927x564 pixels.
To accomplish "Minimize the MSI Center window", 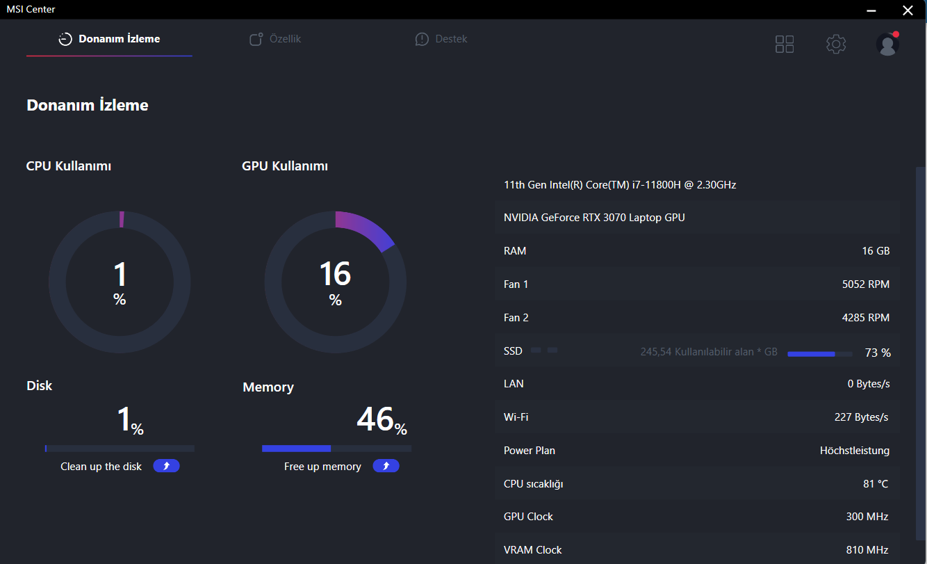I will [872, 10].
